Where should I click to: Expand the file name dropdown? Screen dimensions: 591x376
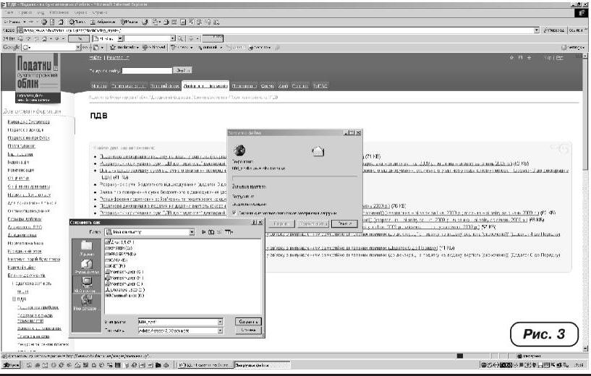(220, 321)
